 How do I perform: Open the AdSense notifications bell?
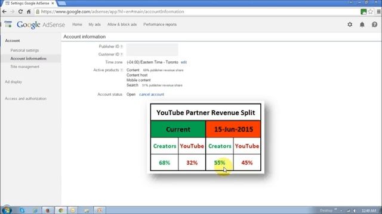(362, 24)
